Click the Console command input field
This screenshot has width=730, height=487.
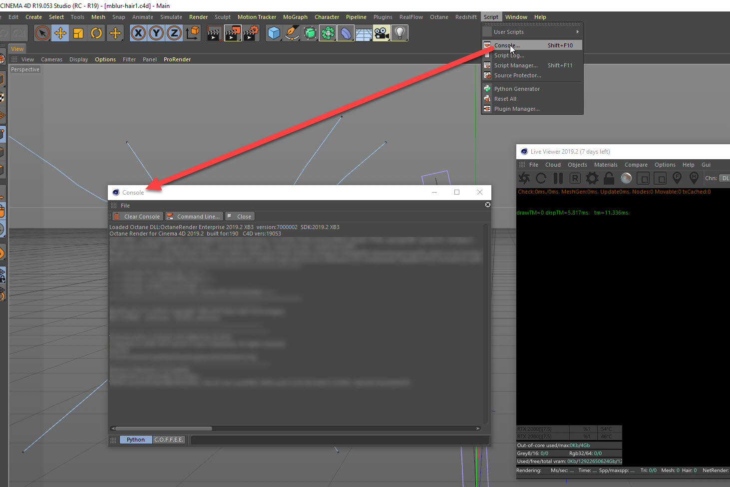coord(340,440)
